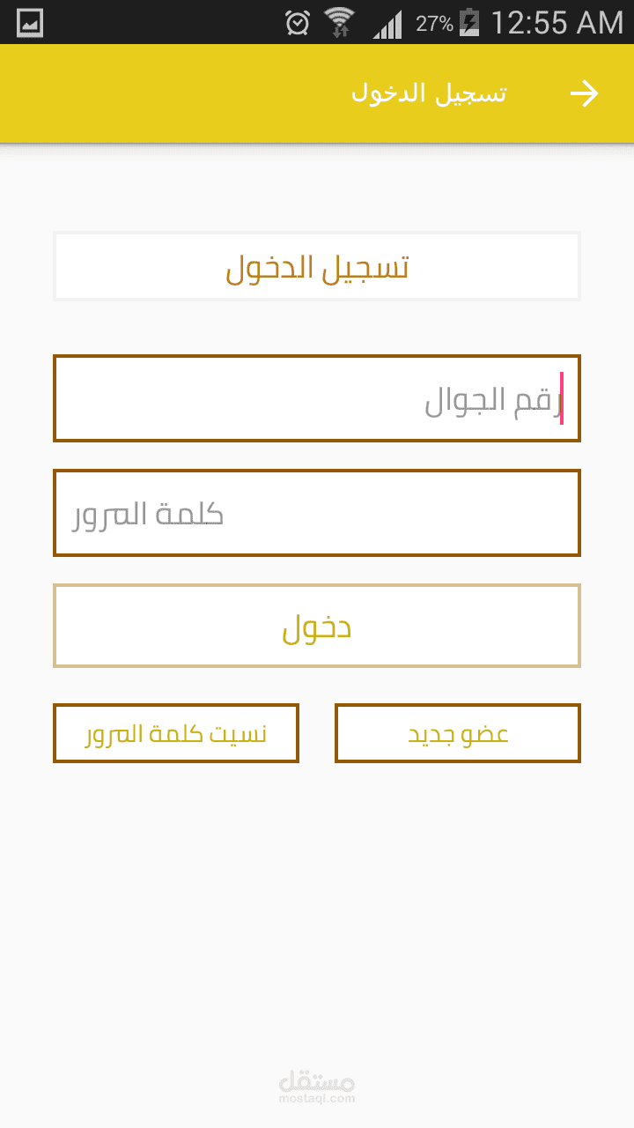Click the white تسجيل الدخول heading box
This screenshot has height=1128, width=634.
click(317, 266)
